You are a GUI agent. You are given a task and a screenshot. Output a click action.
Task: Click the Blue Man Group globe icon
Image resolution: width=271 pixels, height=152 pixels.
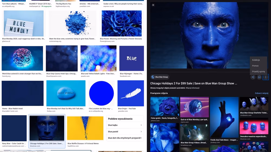153,77
